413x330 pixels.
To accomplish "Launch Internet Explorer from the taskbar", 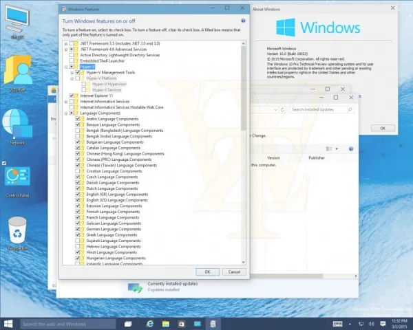I will tap(150, 324).
